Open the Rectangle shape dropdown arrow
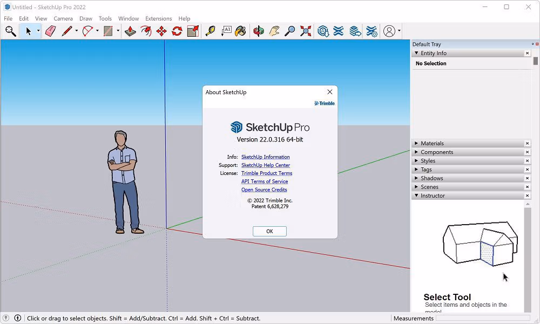Viewport: 540px width, 324px height. [118, 31]
